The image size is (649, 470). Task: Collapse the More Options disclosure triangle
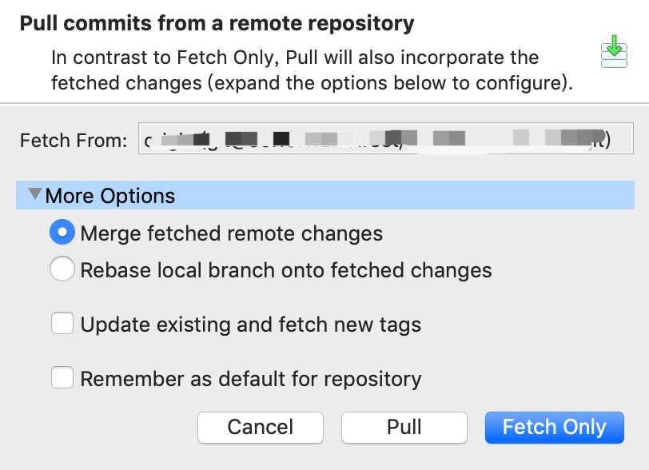[35, 194]
